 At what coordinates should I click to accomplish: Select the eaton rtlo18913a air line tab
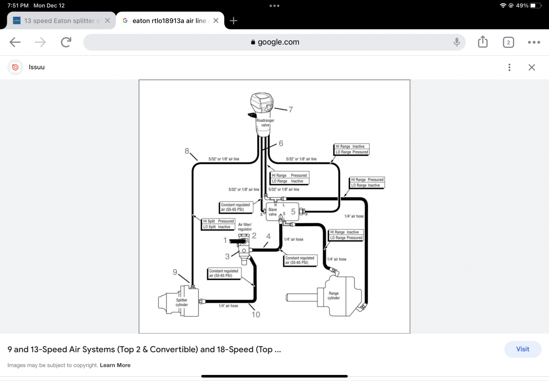(170, 21)
